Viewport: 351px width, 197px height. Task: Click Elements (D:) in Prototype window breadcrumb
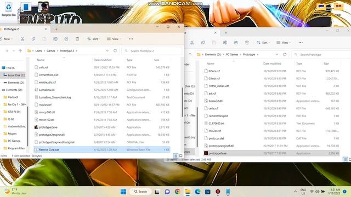pyautogui.click(x=213, y=55)
